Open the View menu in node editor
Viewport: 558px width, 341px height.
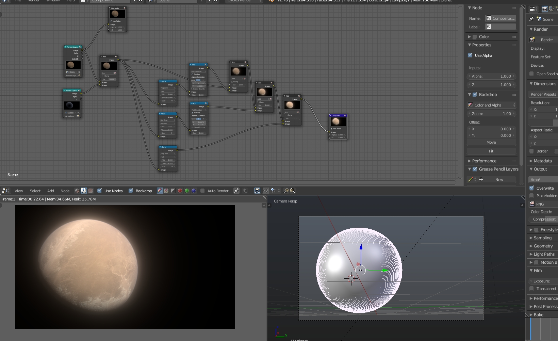19,191
